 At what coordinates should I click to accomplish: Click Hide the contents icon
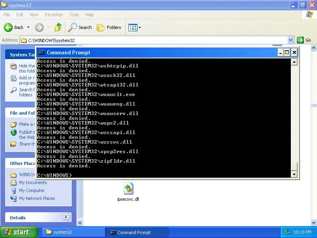click(13, 66)
